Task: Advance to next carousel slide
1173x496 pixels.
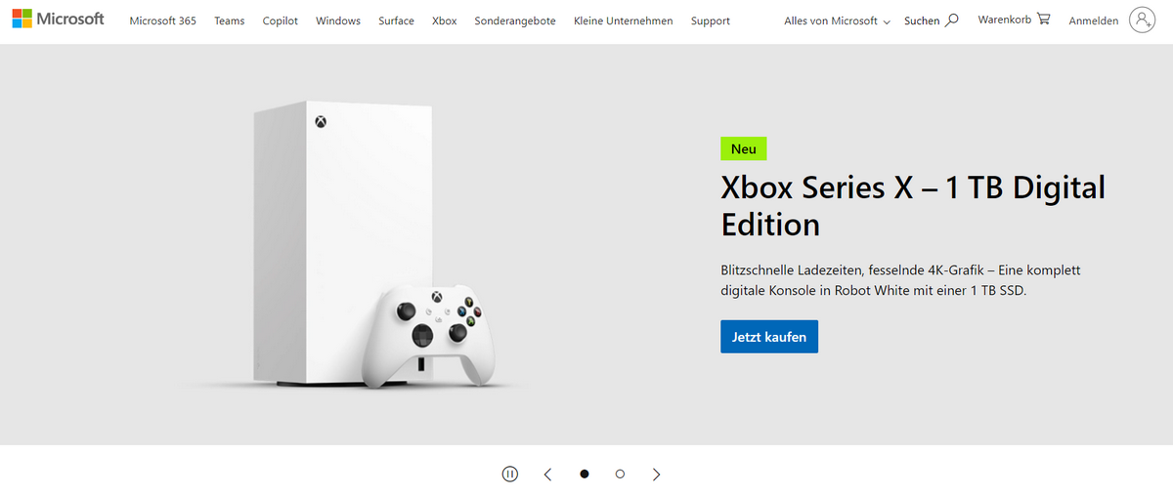Action: 656,474
